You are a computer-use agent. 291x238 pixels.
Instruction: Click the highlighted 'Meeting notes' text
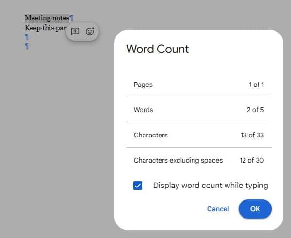[x=47, y=18]
